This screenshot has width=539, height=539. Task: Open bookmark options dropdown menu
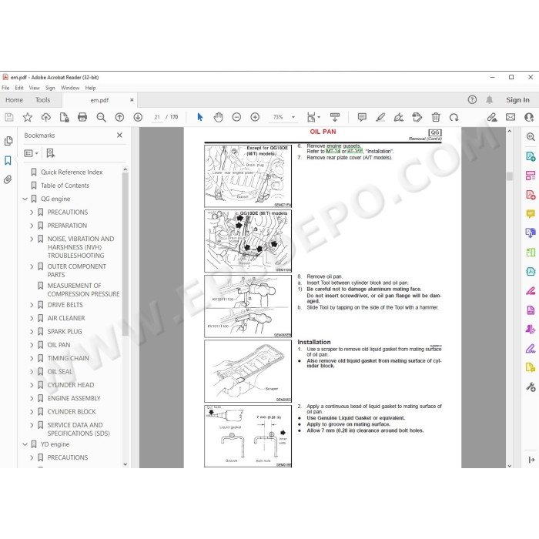pos(31,153)
